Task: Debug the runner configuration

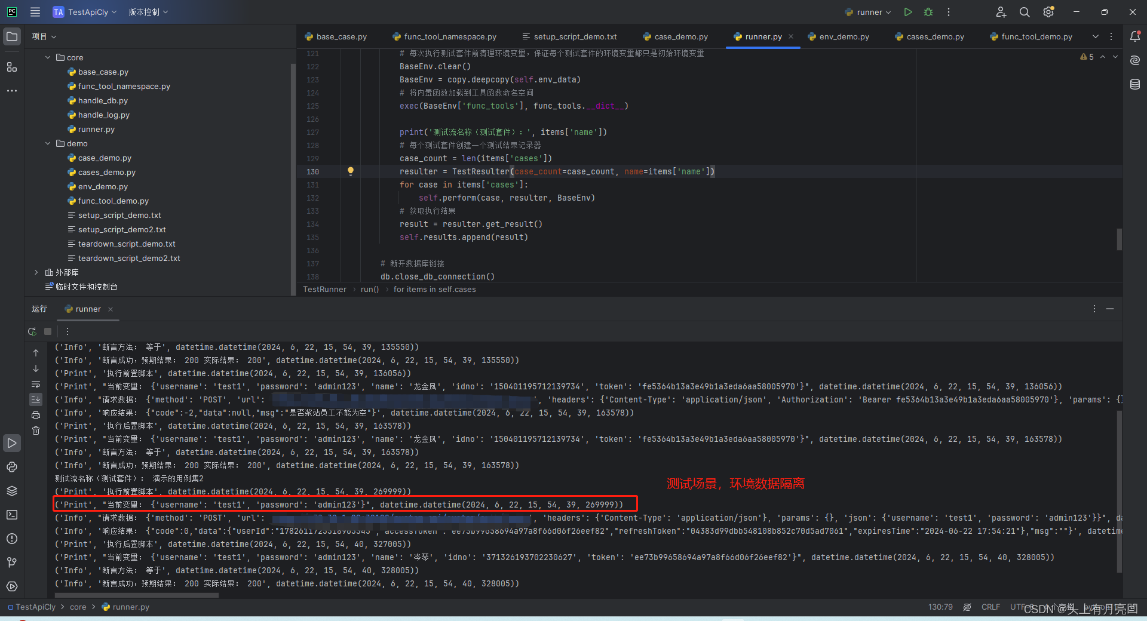Action: [928, 12]
